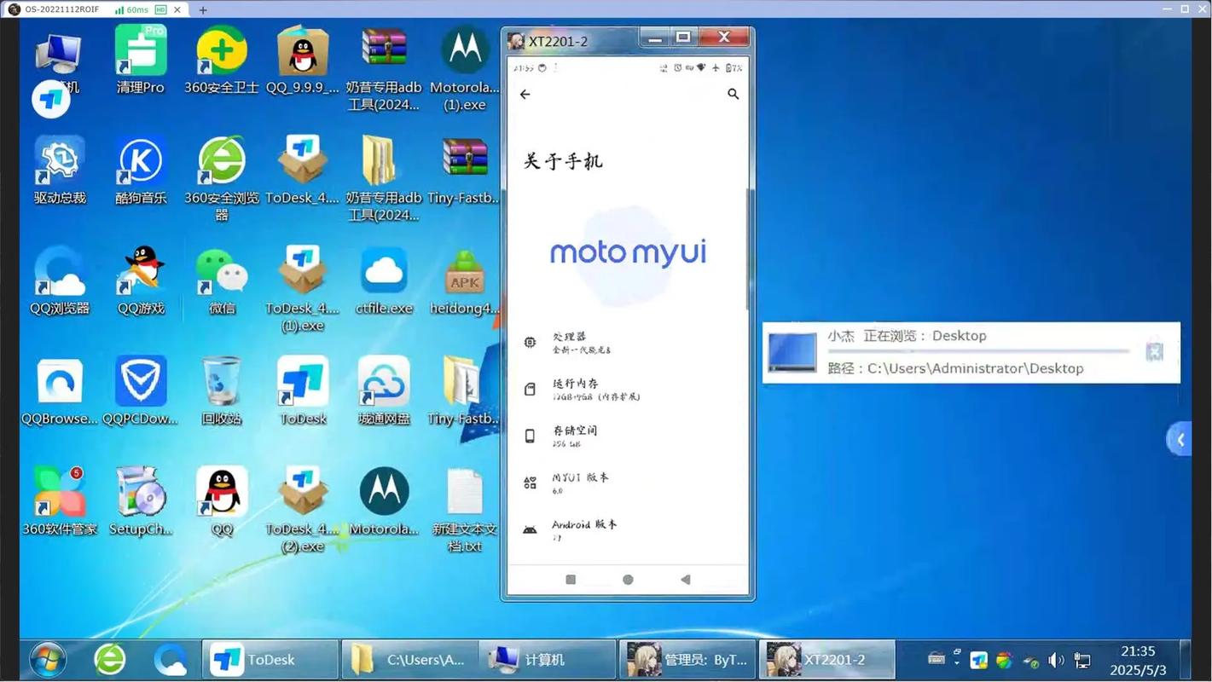Launch 驱动总裁 driver tool
This screenshot has height=682, width=1212.
click(59, 162)
